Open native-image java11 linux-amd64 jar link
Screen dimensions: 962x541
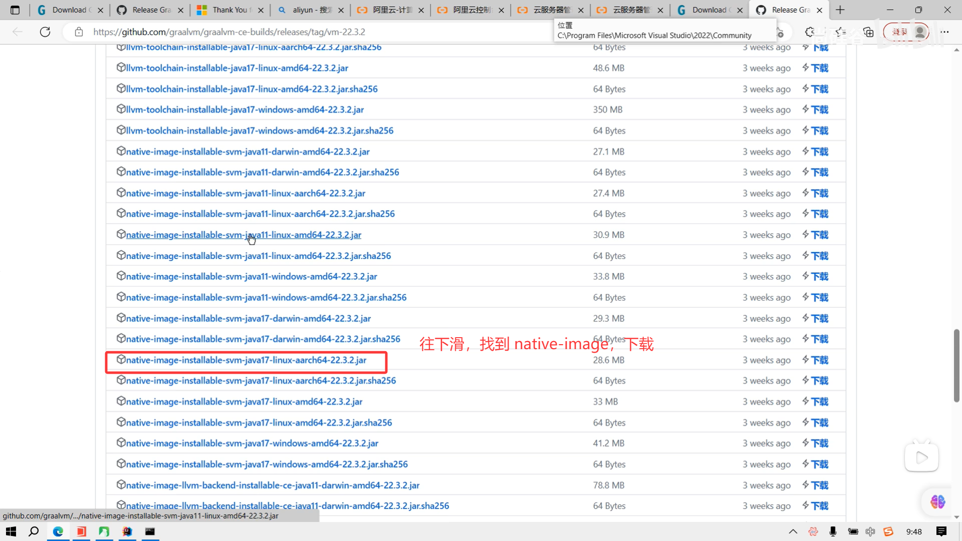click(x=244, y=235)
